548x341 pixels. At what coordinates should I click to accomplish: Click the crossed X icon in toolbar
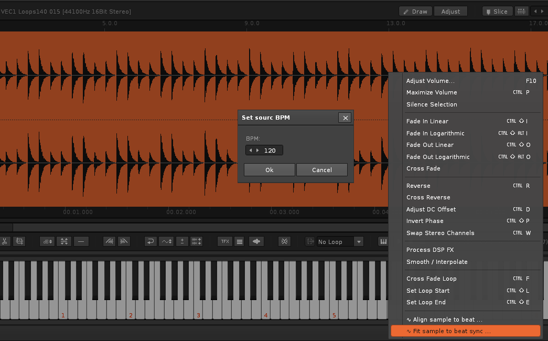(x=284, y=241)
